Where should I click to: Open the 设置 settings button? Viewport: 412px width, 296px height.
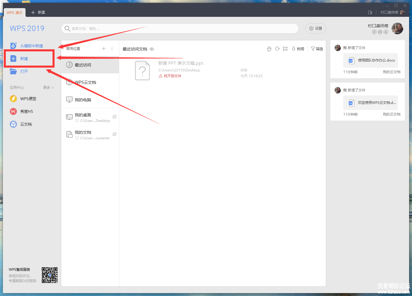click(x=316, y=28)
